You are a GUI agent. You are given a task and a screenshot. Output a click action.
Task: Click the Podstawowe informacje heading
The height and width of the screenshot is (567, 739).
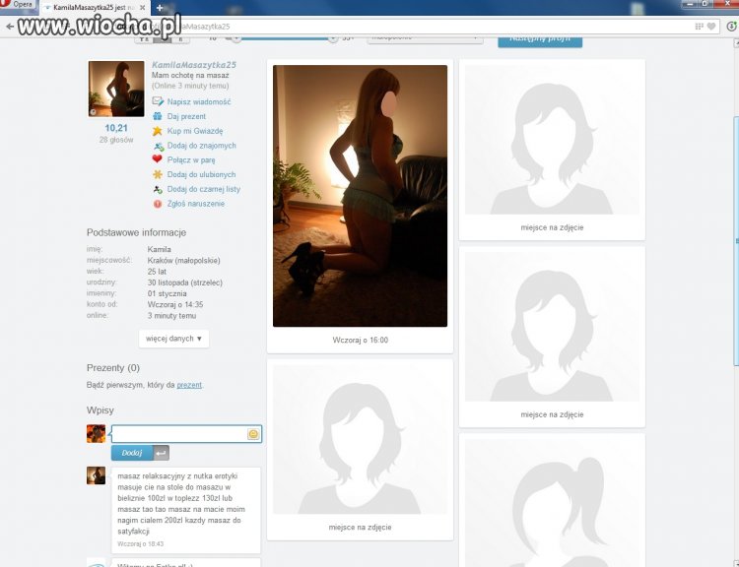[136, 232]
